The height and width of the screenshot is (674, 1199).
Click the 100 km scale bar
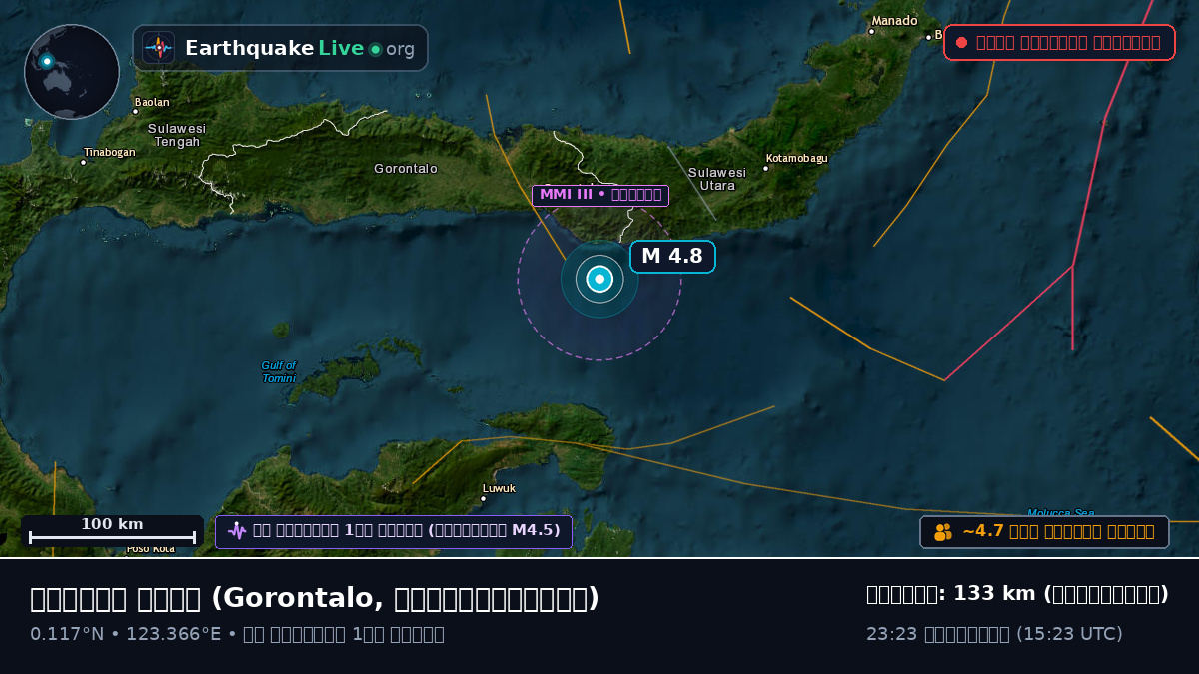tap(112, 531)
